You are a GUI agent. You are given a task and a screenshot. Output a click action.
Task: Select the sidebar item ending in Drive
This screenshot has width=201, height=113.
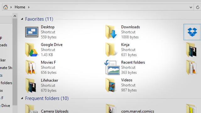5,106
